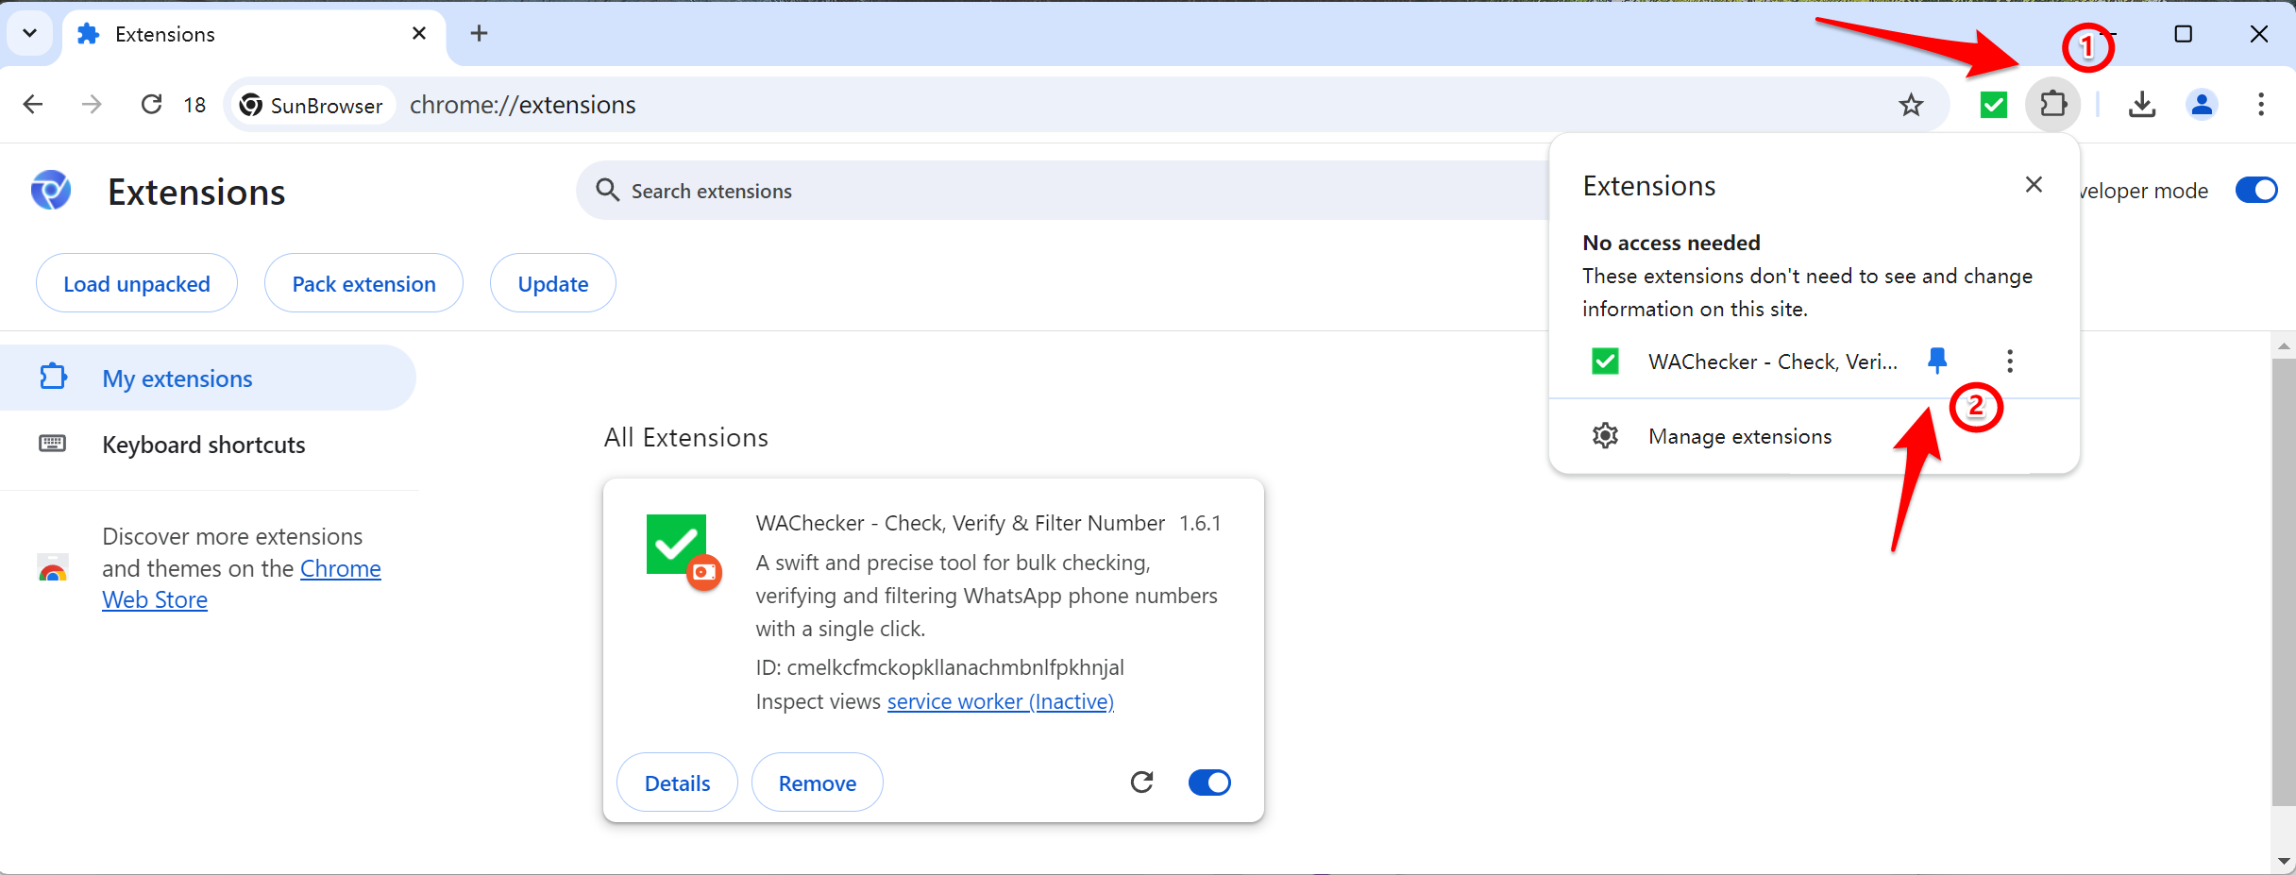Image resolution: width=2296 pixels, height=875 pixels.
Task: Click the pinned WAChecker toolbar icon
Action: point(1993,105)
